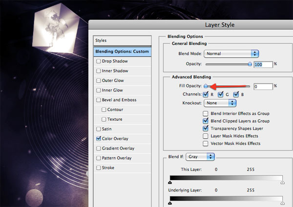Open the Blend If channel dropdown
Screen dimensions: 293x207
pyautogui.click(x=200, y=157)
